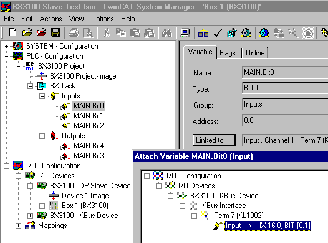Click the red Open from target toolbar icon
The height and width of the screenshot is (243, 328).
tap(41, 32)
